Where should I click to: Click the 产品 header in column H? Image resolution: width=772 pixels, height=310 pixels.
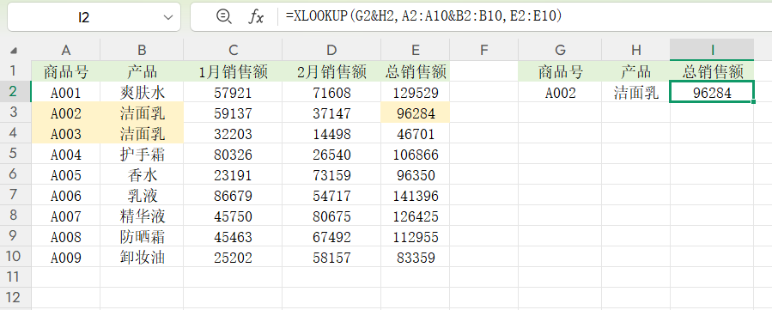point(635,71)
